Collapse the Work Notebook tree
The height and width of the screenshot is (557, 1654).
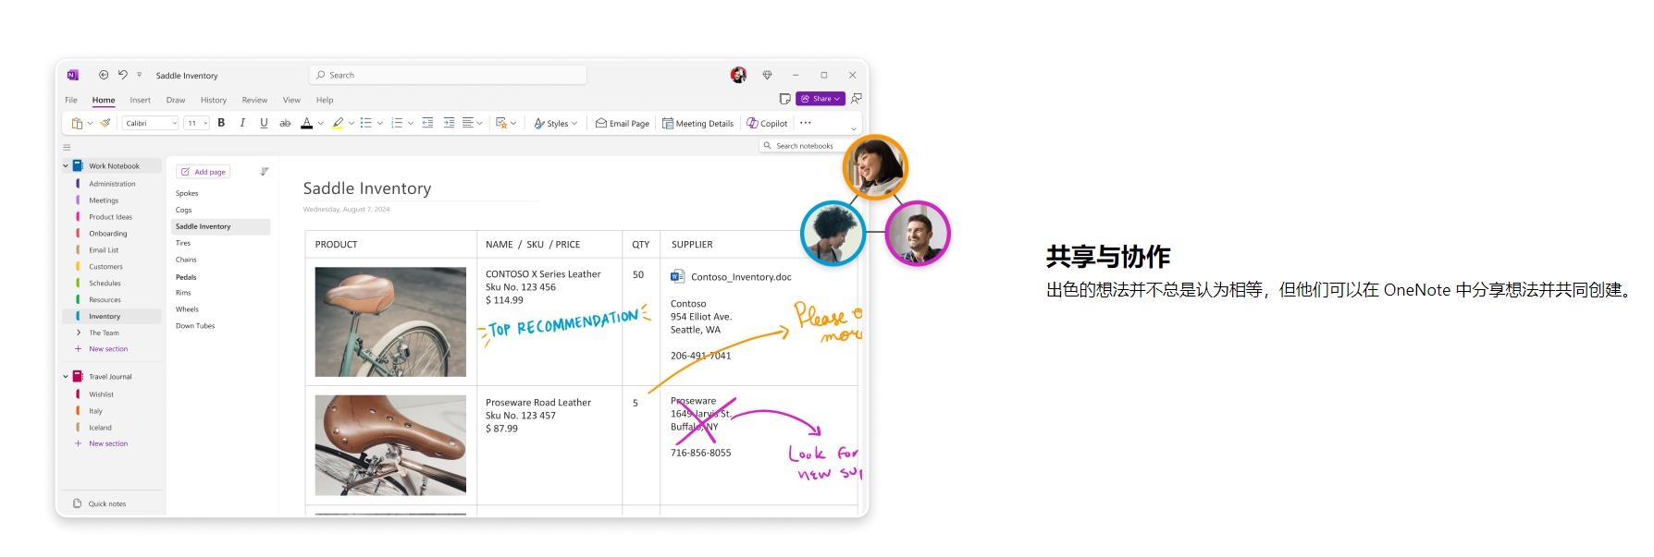coord(66,166)
